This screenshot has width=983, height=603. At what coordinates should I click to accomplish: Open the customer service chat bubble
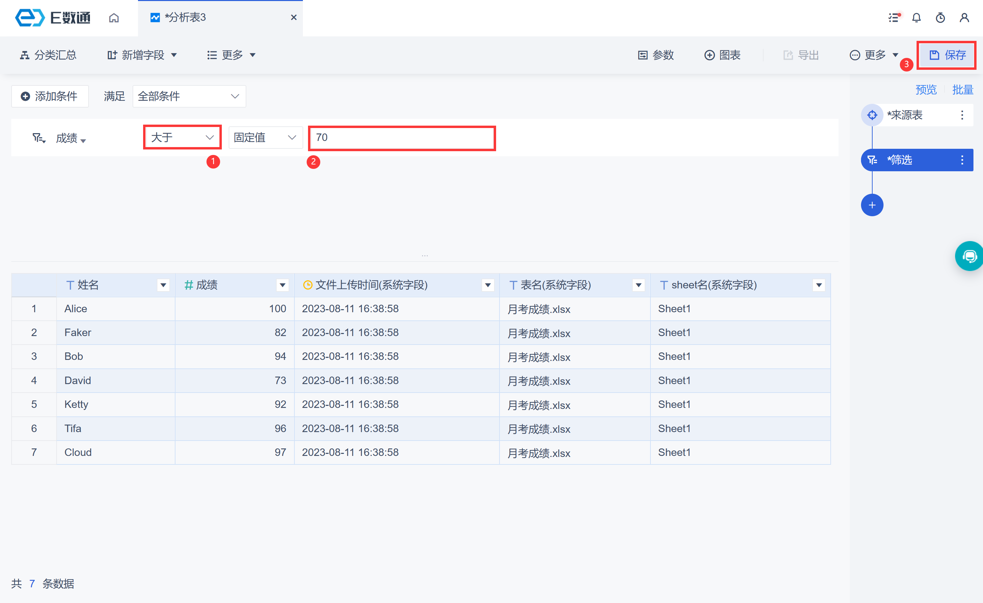[970, 256]
